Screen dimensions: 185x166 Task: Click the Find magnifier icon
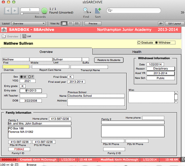click(86, 11)
